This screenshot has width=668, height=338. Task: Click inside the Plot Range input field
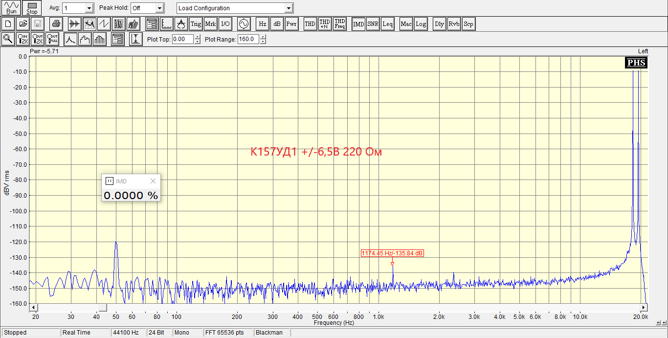[x=247, y=39]
